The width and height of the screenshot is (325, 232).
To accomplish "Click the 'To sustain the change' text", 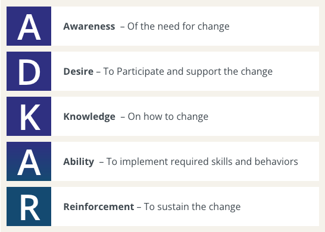I will click(x=192, y=207).
